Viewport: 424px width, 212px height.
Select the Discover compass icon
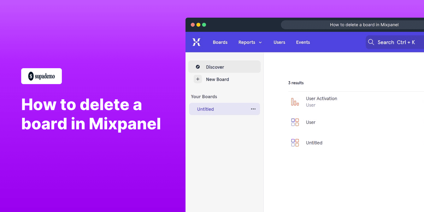click(x=198, y=67)
